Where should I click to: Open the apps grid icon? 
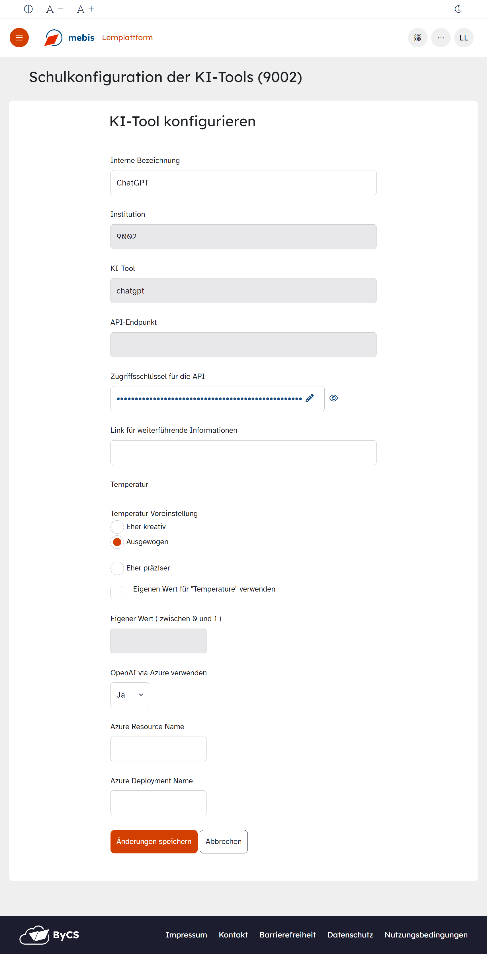(x=418, y=38)
